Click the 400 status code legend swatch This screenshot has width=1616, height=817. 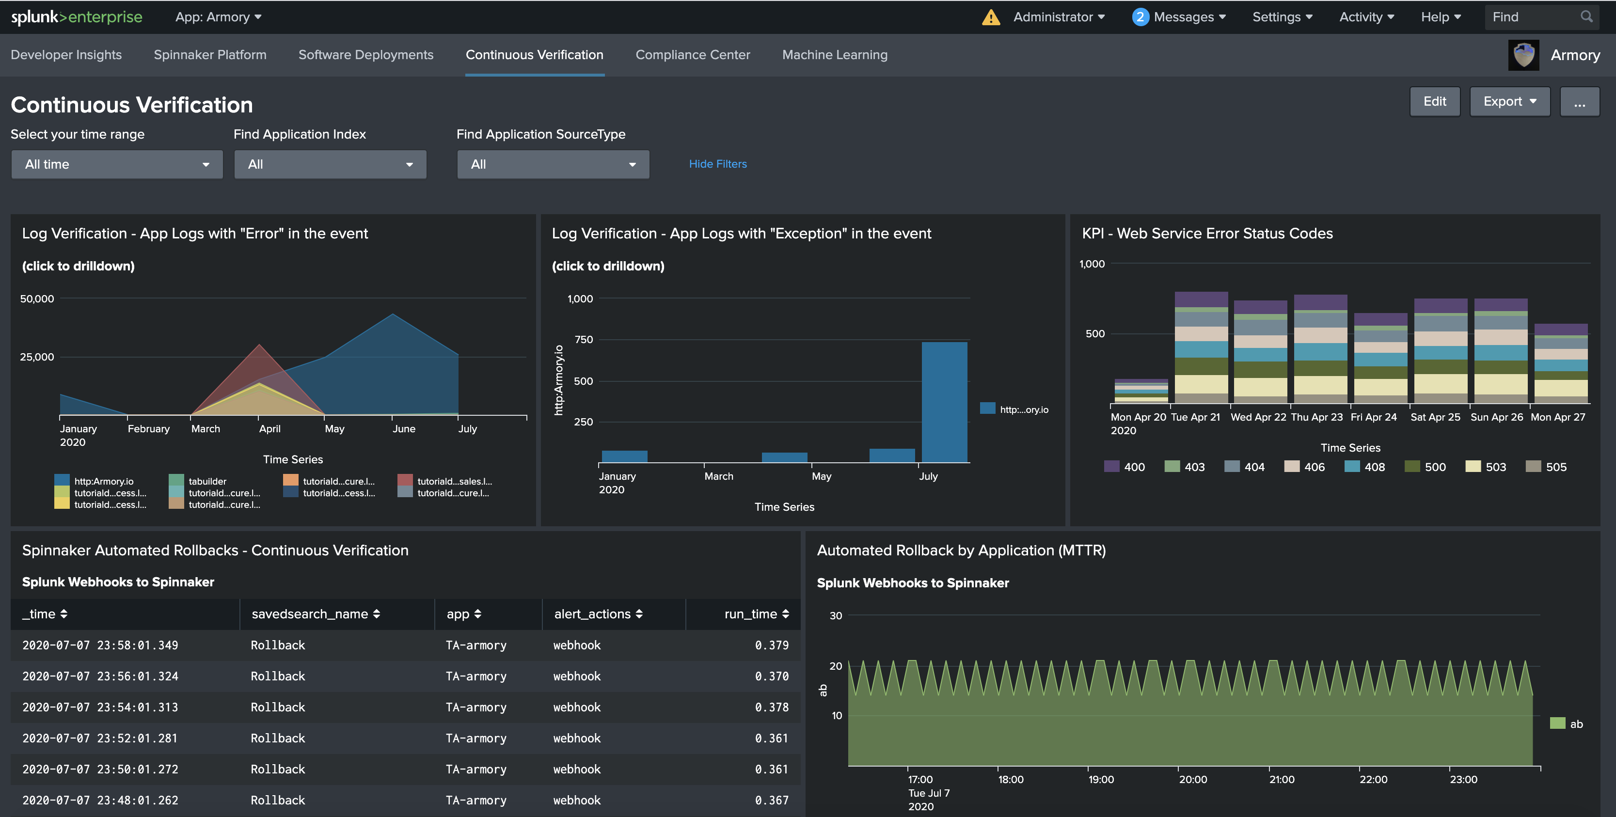1111,467
